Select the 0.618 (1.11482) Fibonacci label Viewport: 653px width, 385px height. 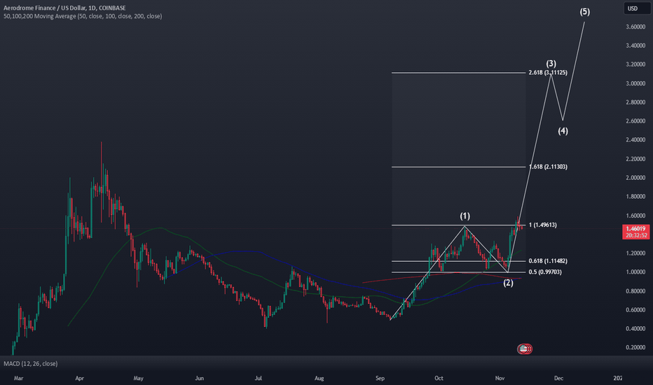548,261
